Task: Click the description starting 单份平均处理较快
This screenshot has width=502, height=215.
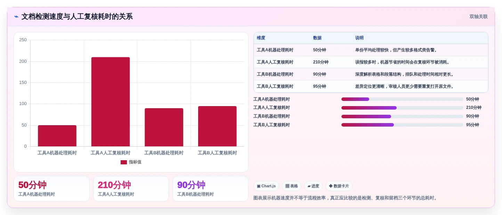Action: pos(397,50)
